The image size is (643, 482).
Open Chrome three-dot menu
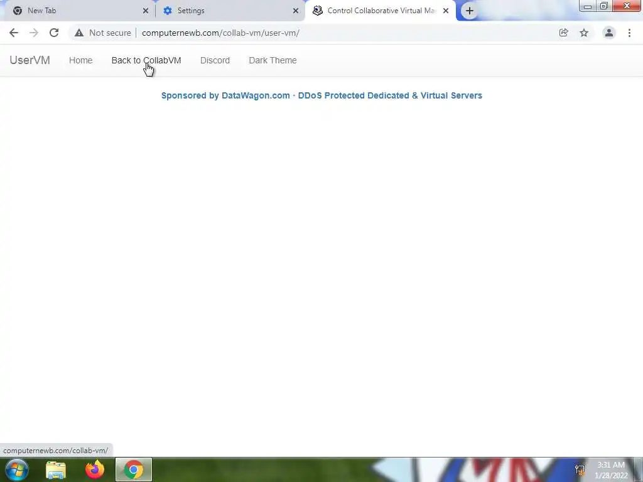pos(629,33)
